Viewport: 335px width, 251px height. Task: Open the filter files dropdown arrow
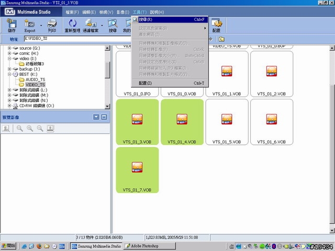(x=102, y=26)
